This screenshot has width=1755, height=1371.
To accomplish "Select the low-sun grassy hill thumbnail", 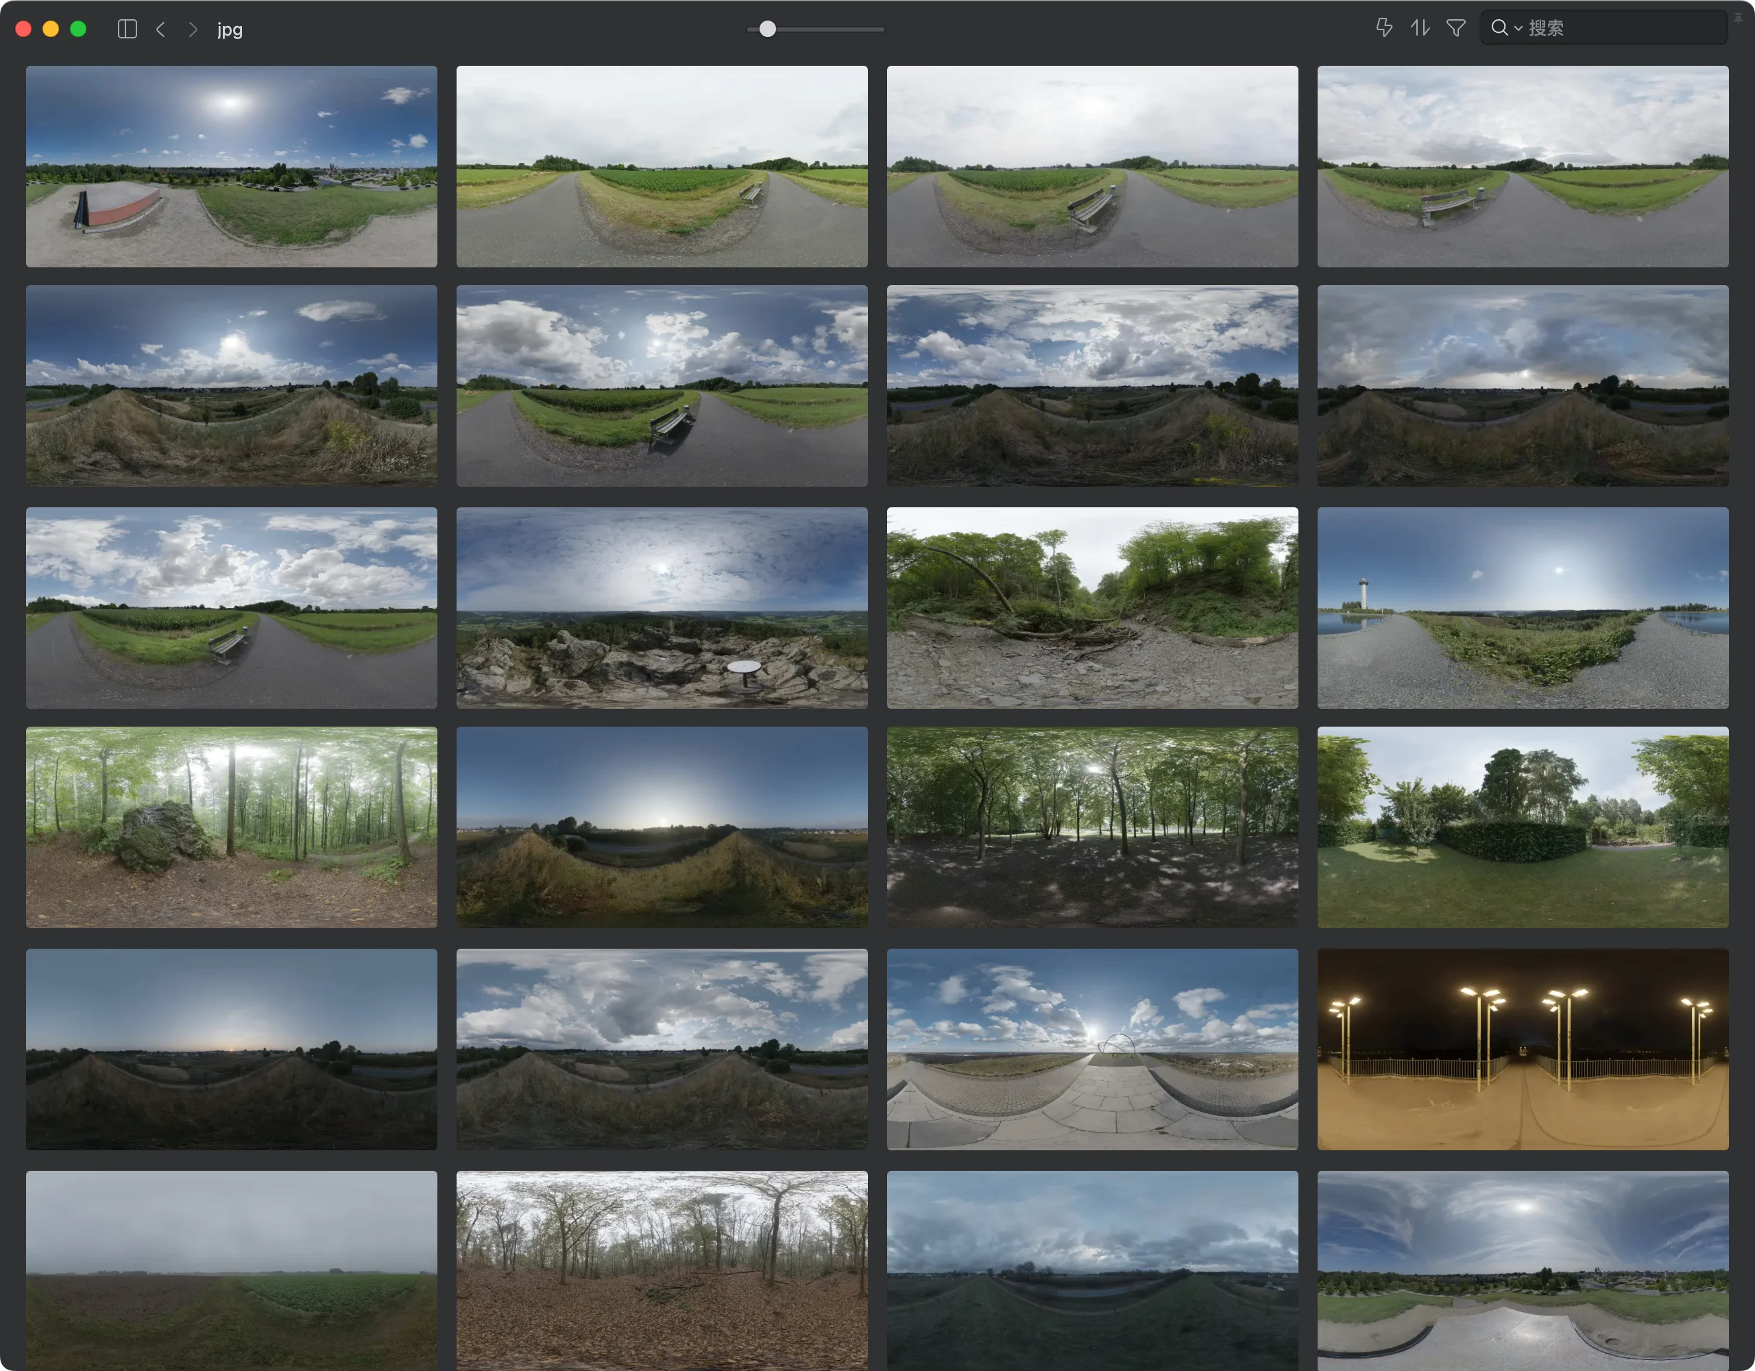I will (x=662, y=828).
